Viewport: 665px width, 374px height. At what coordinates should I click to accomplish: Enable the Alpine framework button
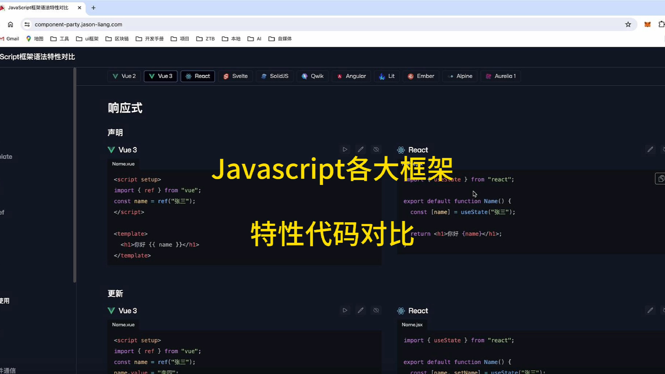click(x=460, y=76)
